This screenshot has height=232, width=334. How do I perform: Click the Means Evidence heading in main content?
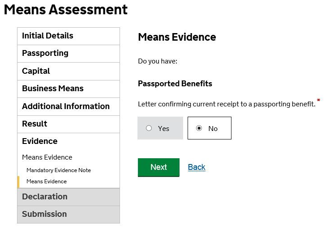tap(177, 37)
